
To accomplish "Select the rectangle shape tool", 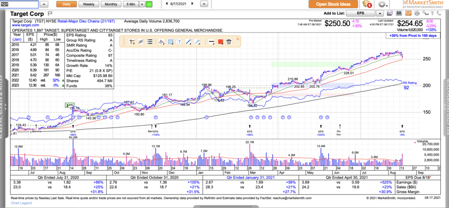I will coord(171,42).
